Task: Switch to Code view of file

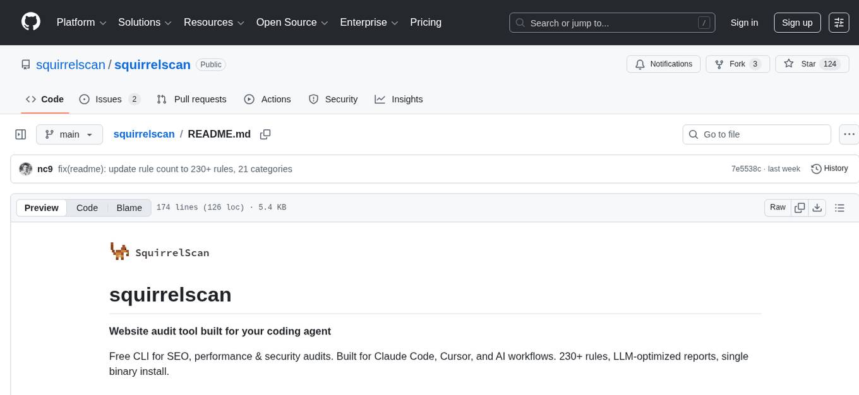Action: tap(87, 208)
